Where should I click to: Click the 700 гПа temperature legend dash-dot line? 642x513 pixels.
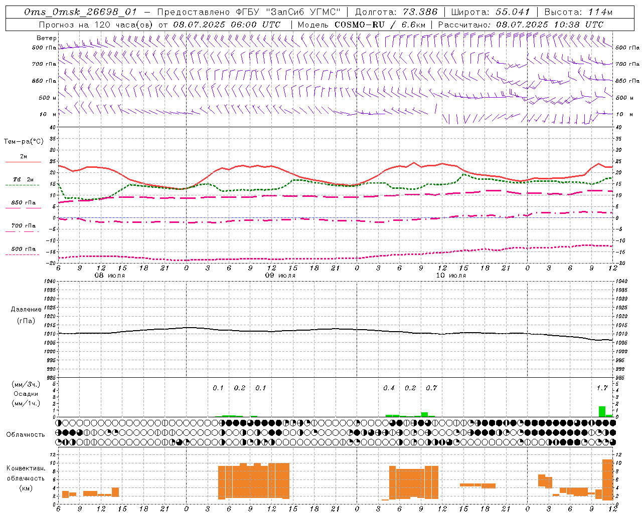(x=23, y=231)
